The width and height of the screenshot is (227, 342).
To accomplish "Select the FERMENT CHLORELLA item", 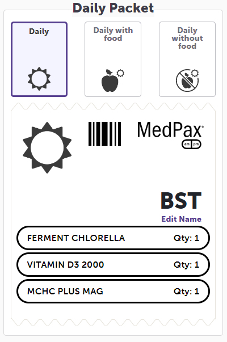I will [113, 238].
